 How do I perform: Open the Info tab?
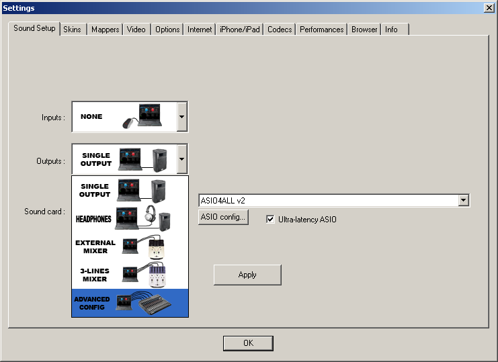395,30
